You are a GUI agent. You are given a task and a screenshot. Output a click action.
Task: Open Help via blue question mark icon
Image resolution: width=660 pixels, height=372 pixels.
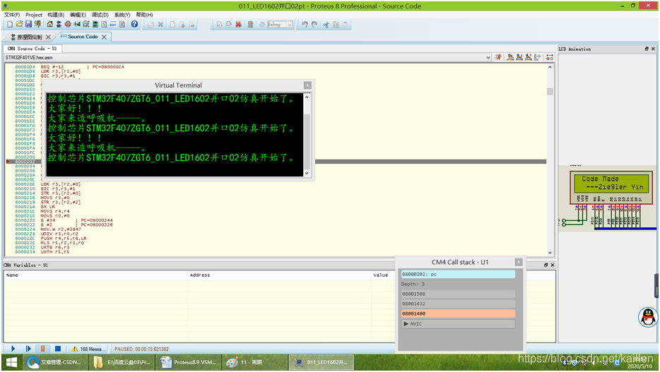coord(134,25)
